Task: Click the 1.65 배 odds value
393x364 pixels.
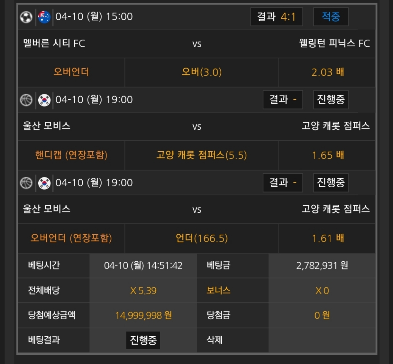Action: pos(327,155)
